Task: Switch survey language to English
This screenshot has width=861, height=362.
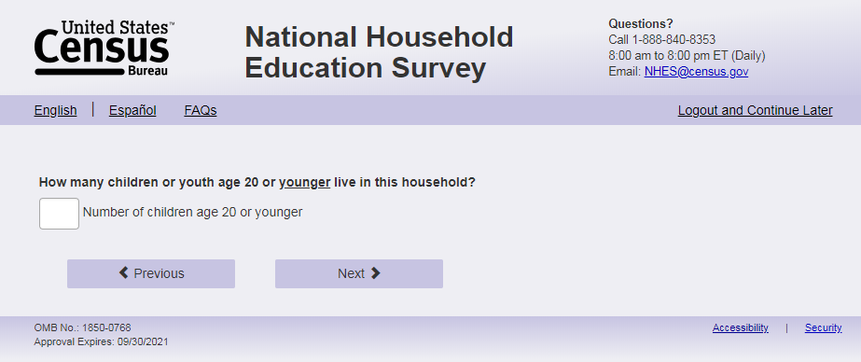Action: click(x=55, y=110)
